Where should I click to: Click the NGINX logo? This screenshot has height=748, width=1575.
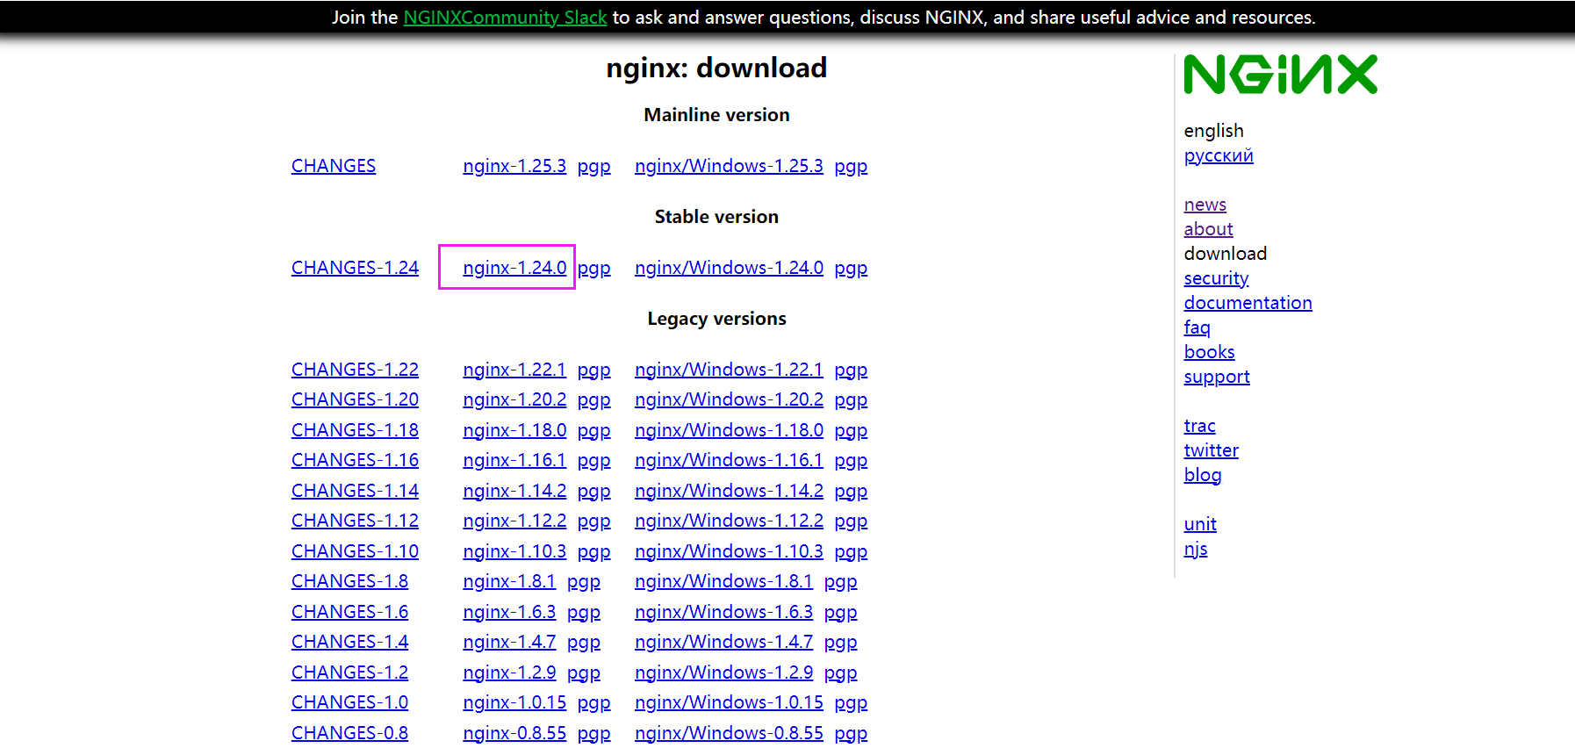pyautogui.click(x=1280, y=74)
